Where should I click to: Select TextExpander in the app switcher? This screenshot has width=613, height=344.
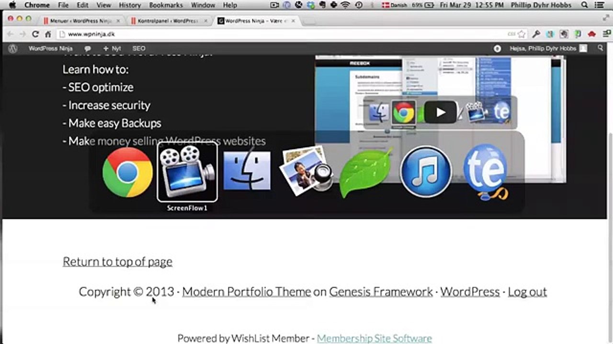coord(485,172)
